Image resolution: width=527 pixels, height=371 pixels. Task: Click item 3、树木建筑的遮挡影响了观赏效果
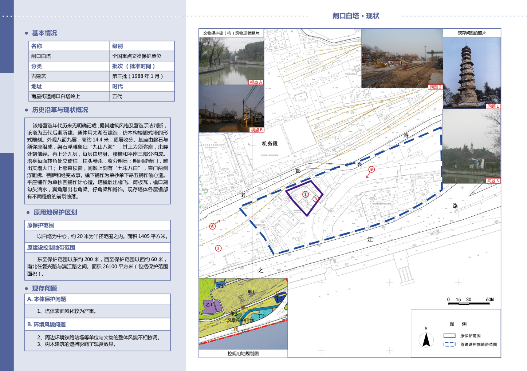[76, 344]
